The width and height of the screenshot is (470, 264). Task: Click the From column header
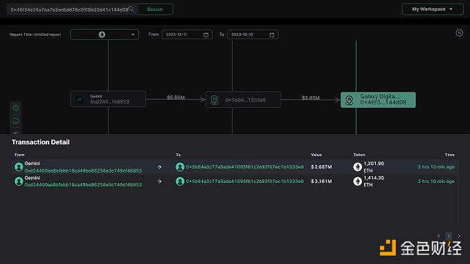(19, 155)
